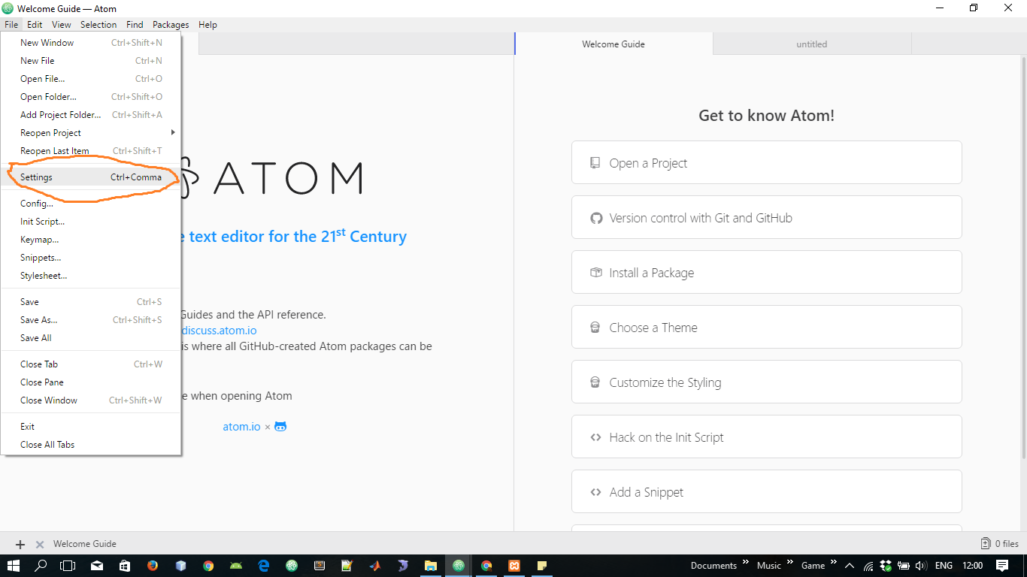Viewport: 1027px width, 577px height.
Task: Click the plus icon in the bottom status bar
Action: [20, 543]
